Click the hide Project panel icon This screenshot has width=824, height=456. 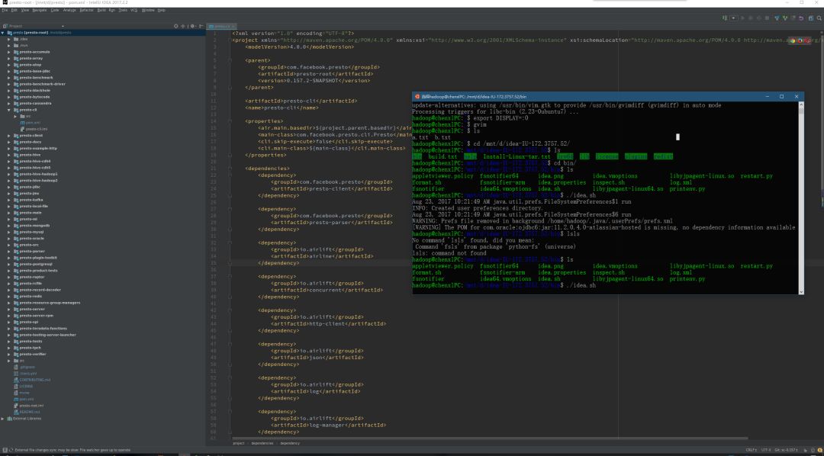click(200, 26)
